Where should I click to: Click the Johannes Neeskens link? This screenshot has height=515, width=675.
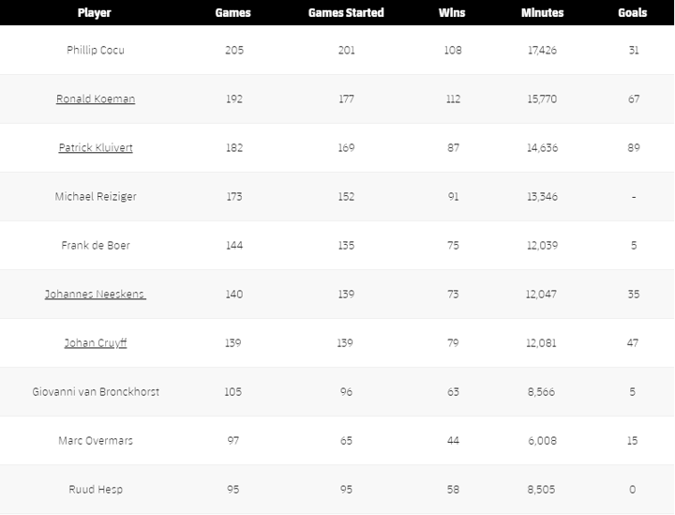(x=96, y=295)
